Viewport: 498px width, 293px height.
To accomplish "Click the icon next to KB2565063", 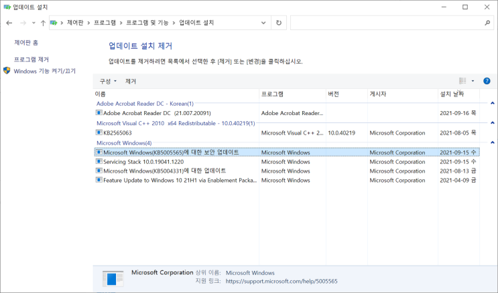I will [99, 132].
